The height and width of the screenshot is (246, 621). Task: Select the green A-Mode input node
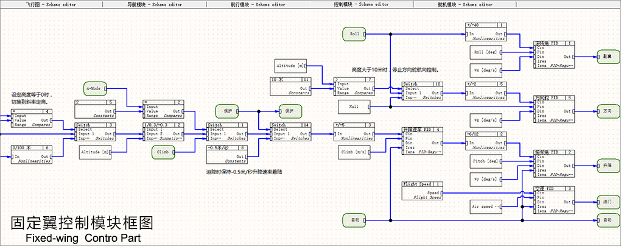pyautogui.click(x=96, y=88)
